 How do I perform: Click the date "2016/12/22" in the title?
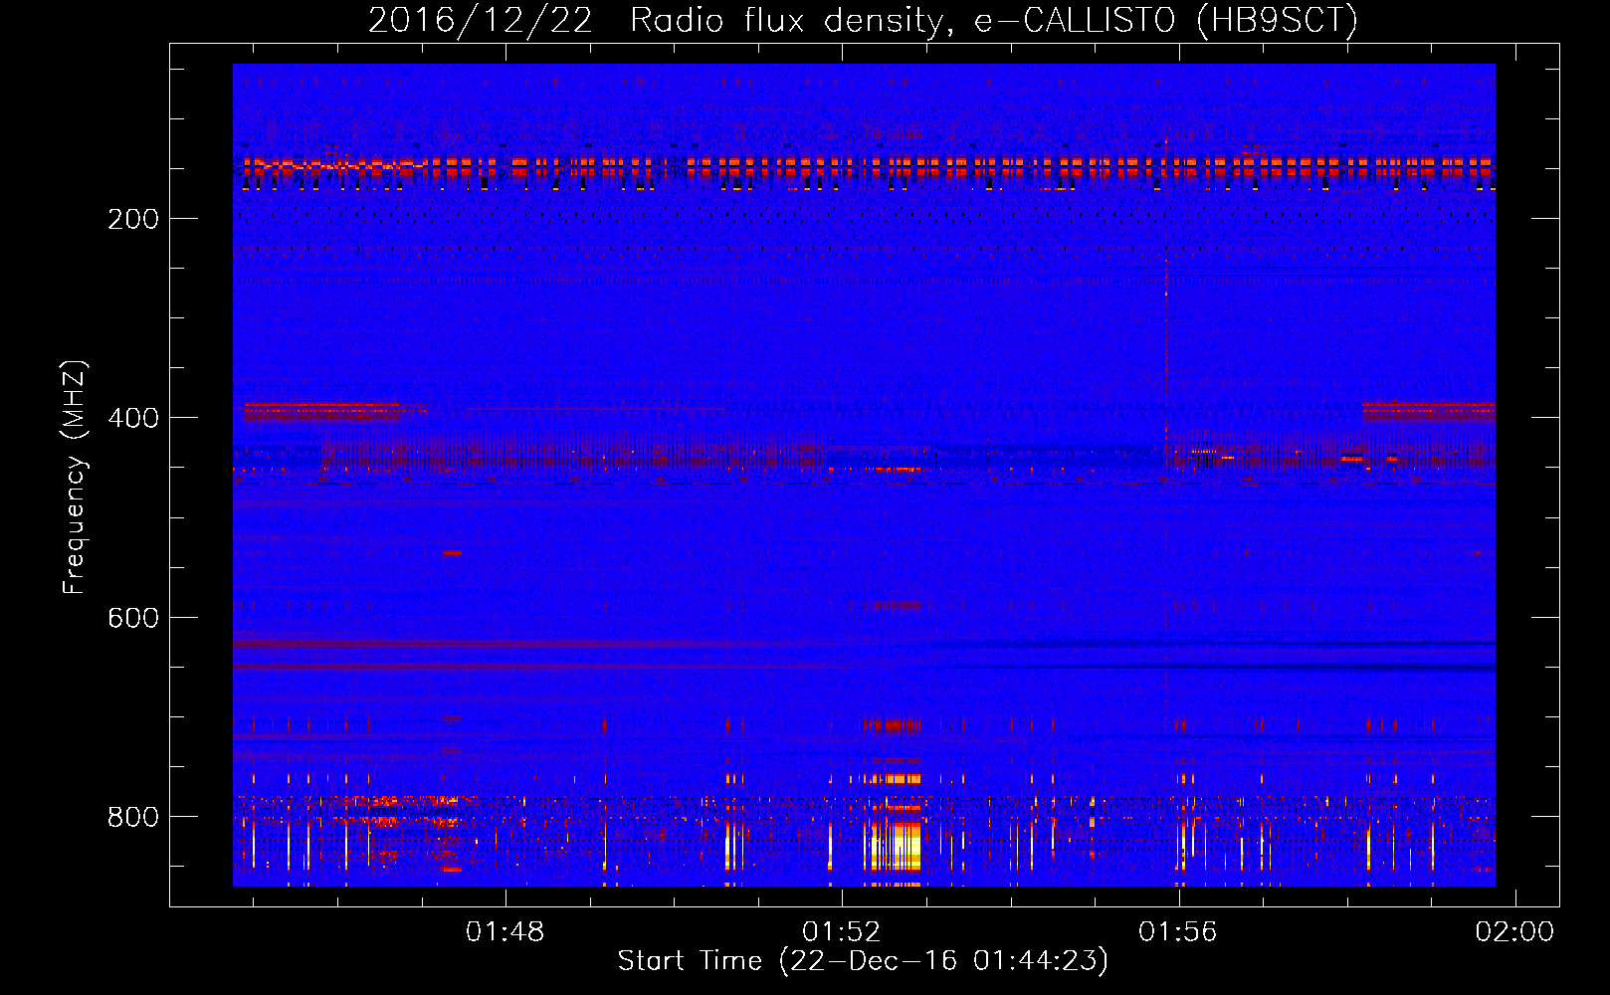tap(481, 20)
